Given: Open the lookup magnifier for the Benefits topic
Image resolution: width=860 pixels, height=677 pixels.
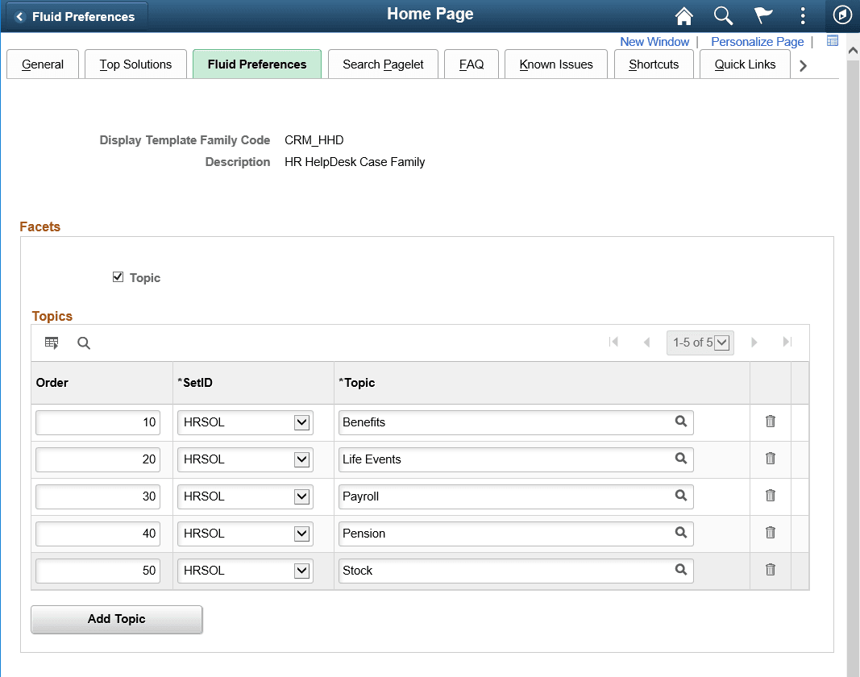Looking at the screenshot, I should click(x=681, y=422).
